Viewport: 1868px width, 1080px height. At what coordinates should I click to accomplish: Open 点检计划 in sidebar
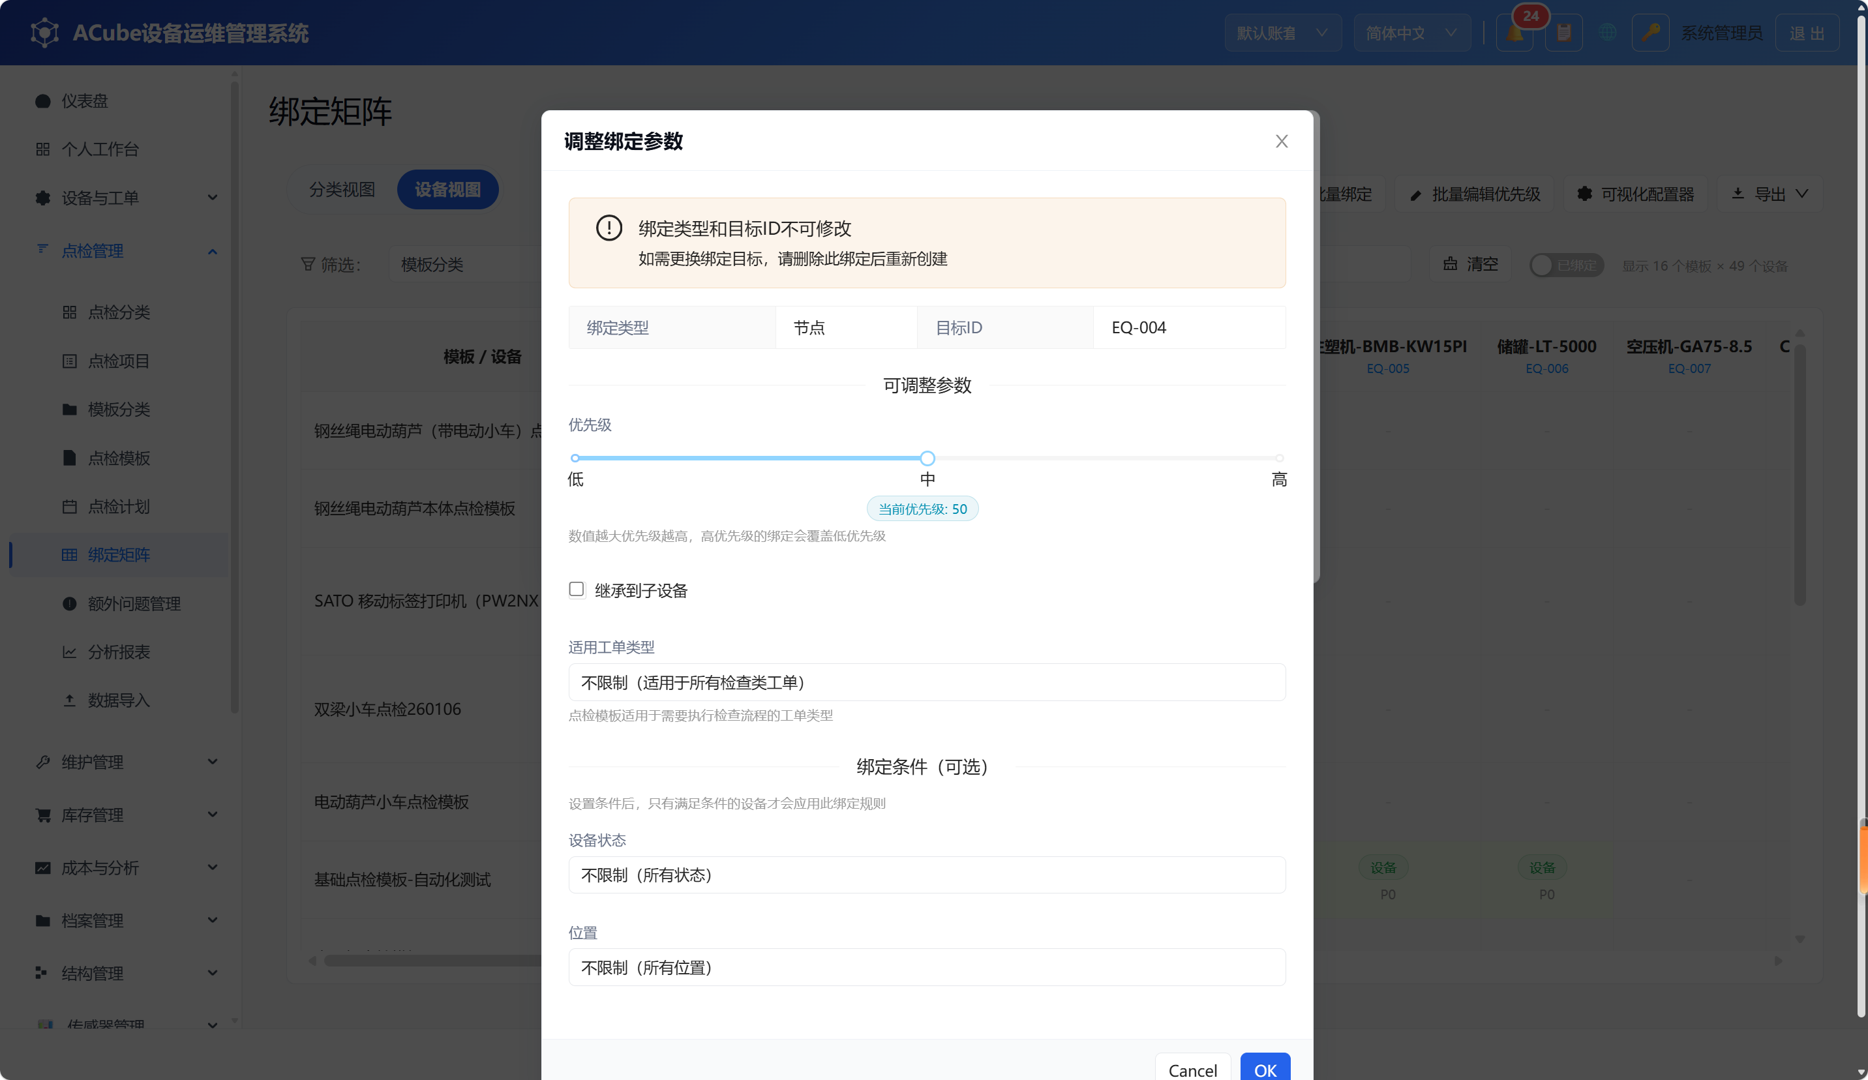tap(119, 506)
